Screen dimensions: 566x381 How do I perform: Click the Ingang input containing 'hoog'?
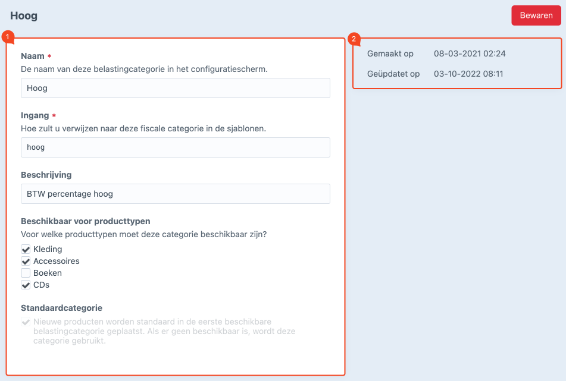point(176,147)
